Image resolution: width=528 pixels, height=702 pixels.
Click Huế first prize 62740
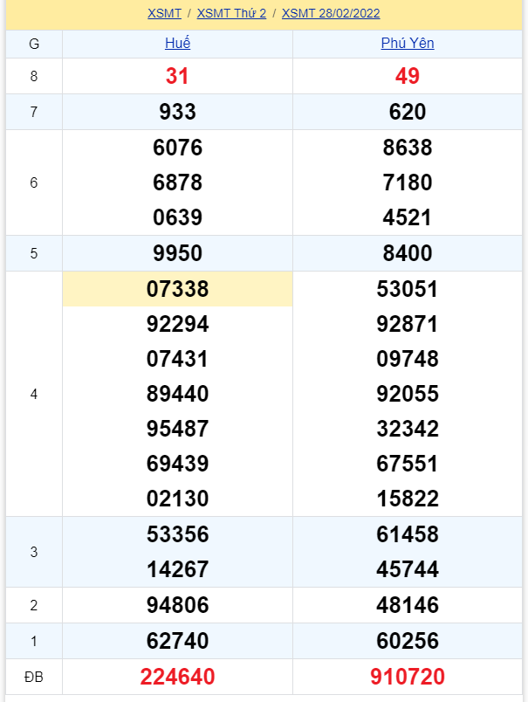[x=177, y=641]
